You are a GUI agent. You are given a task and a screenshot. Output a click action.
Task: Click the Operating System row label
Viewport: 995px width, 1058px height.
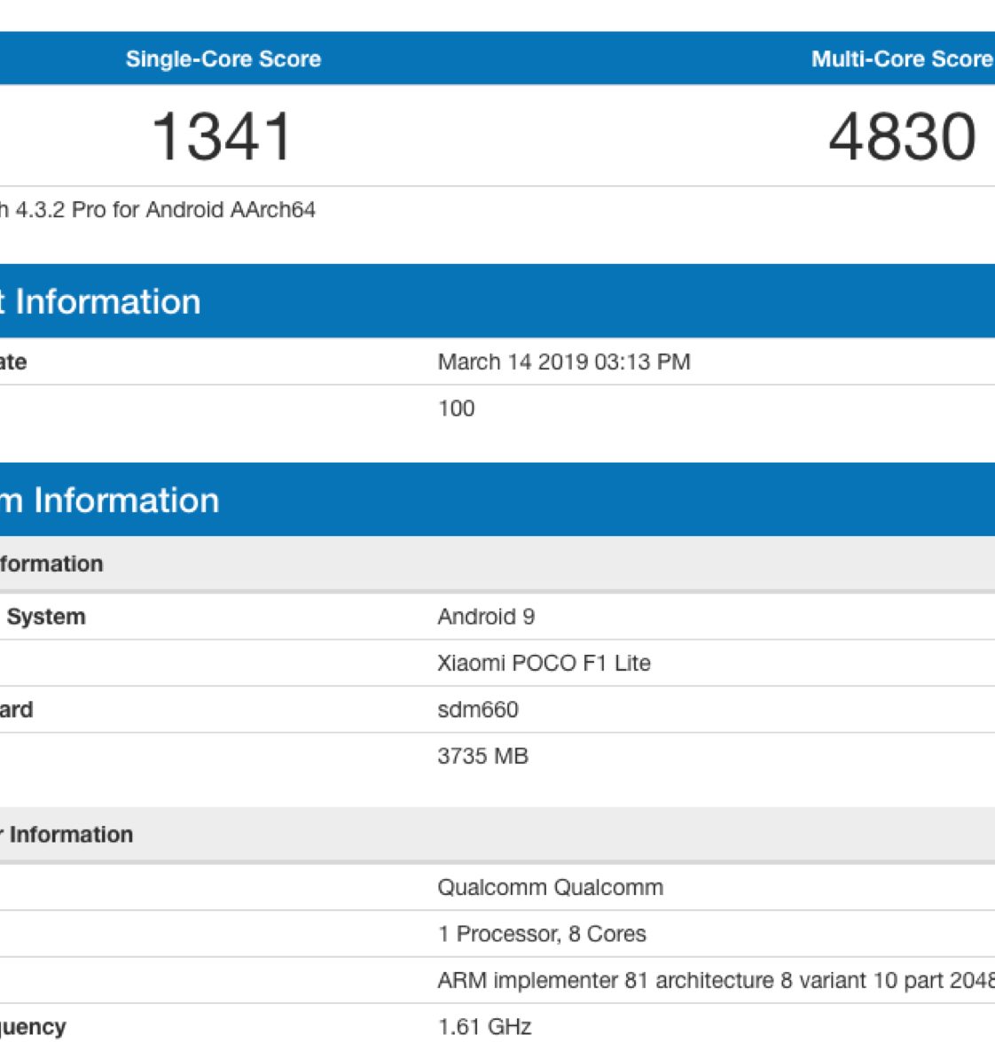pos(44,617)
